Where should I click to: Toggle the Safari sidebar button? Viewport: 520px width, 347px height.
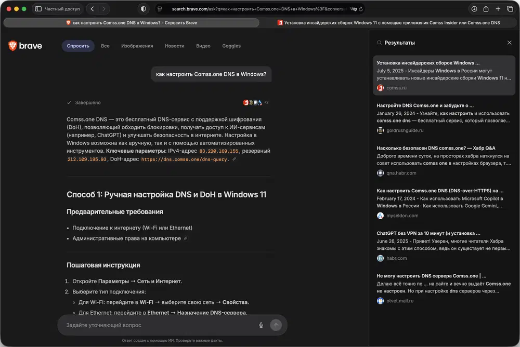pos(38,9)
